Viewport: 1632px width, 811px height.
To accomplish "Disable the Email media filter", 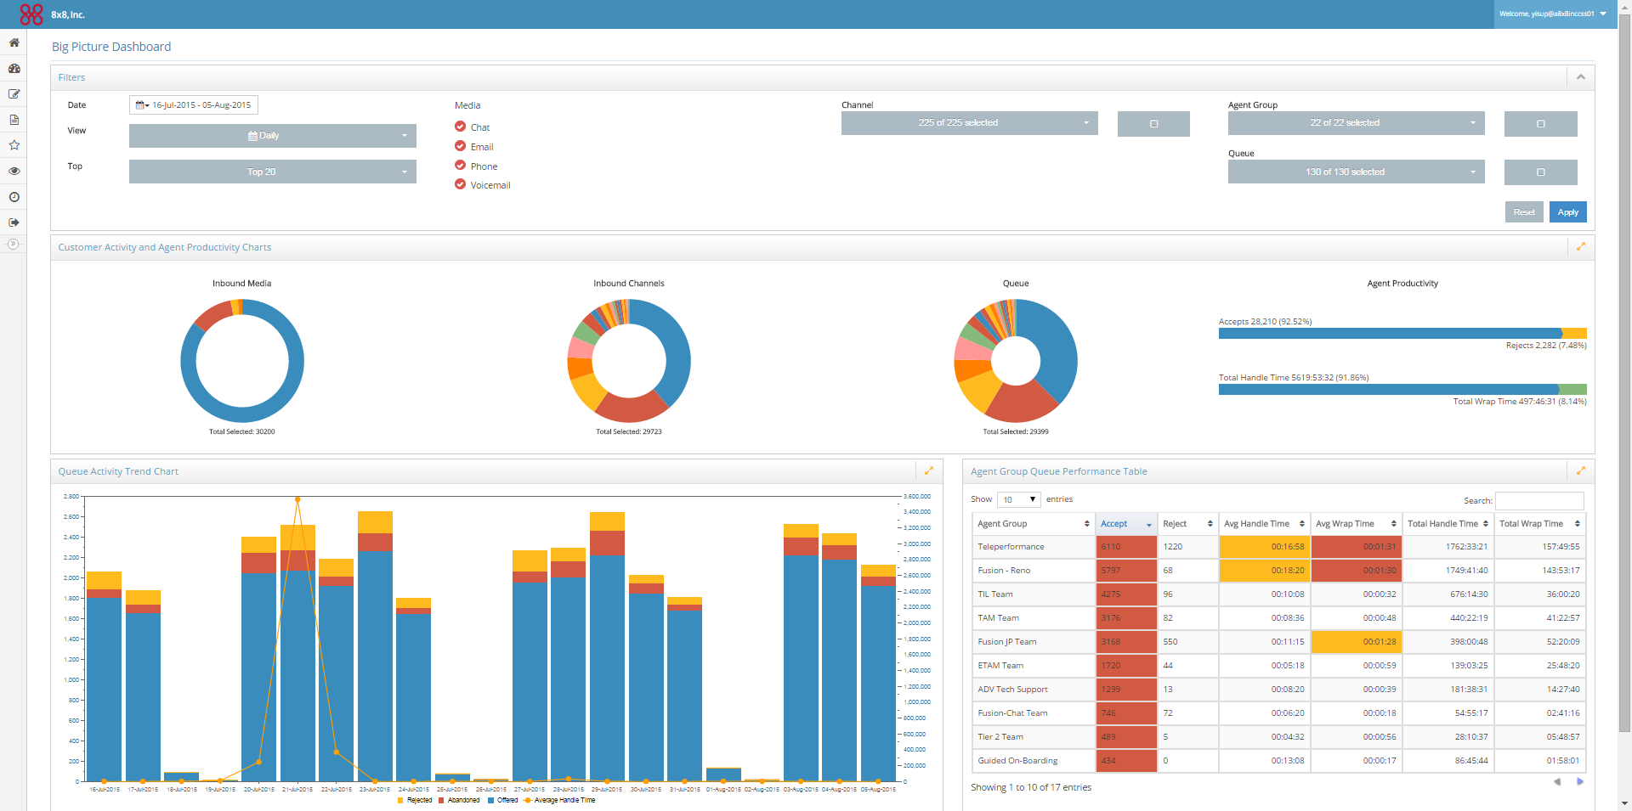I will coord(459,146).
